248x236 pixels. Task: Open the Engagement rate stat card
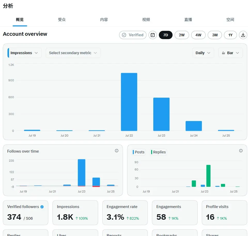pos(125,212)
